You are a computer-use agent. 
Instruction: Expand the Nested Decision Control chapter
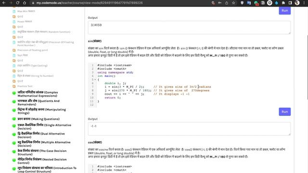point(42,161)
